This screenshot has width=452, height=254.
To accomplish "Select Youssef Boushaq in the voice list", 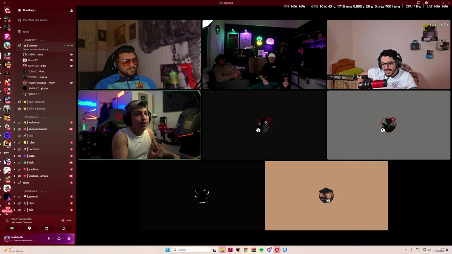I will pyautogui.click(x=47, y=83).
